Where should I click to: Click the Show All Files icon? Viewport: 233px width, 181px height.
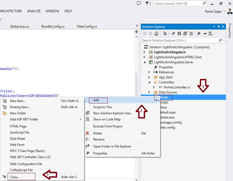[191, 33]
